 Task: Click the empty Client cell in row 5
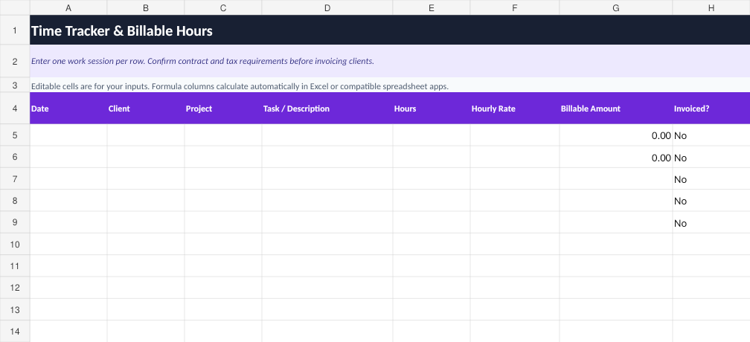tap(146, 135)
